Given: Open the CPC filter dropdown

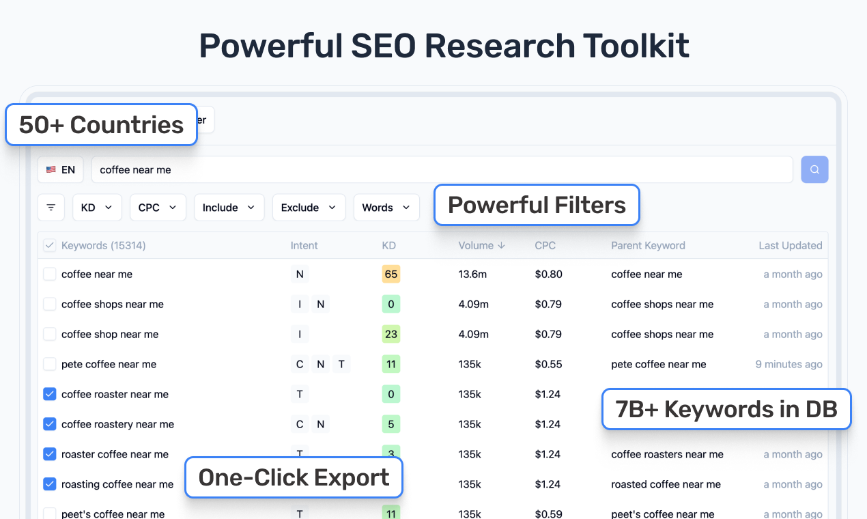Looking at the screenshot, I should [x=158, y=208].
